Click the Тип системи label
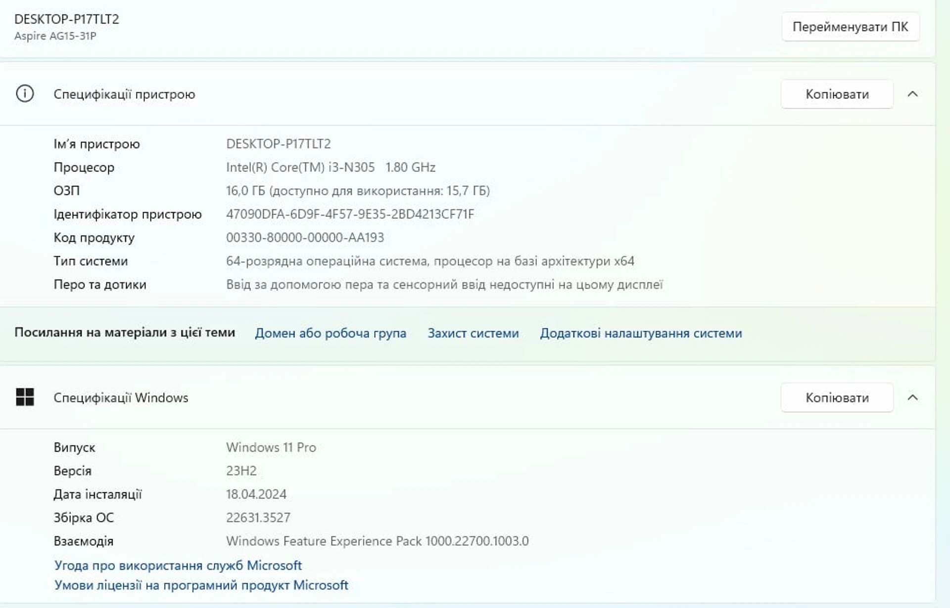Screen dimensions: 950x608 coord(91,261)
